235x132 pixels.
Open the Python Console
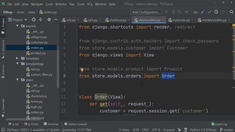tap(76, 124)
